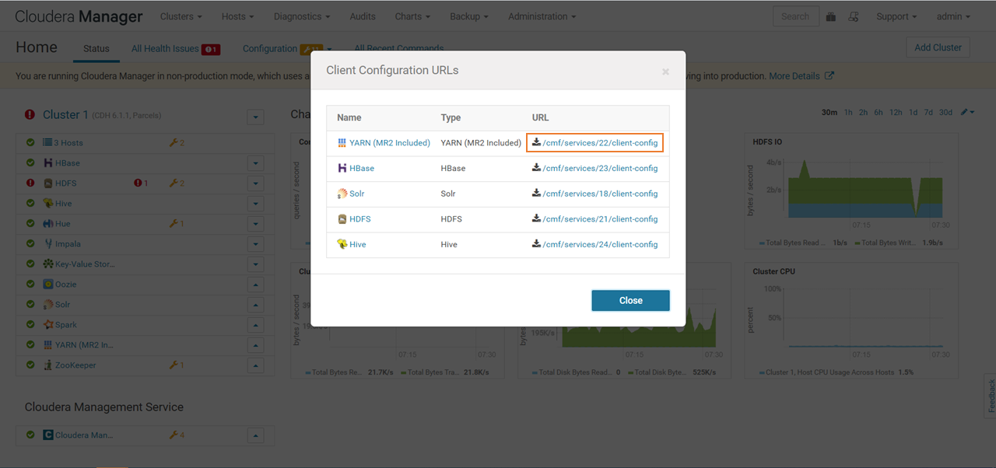Open the Clusters menu
The image size is (996, 468).
[x=181, y=16]
